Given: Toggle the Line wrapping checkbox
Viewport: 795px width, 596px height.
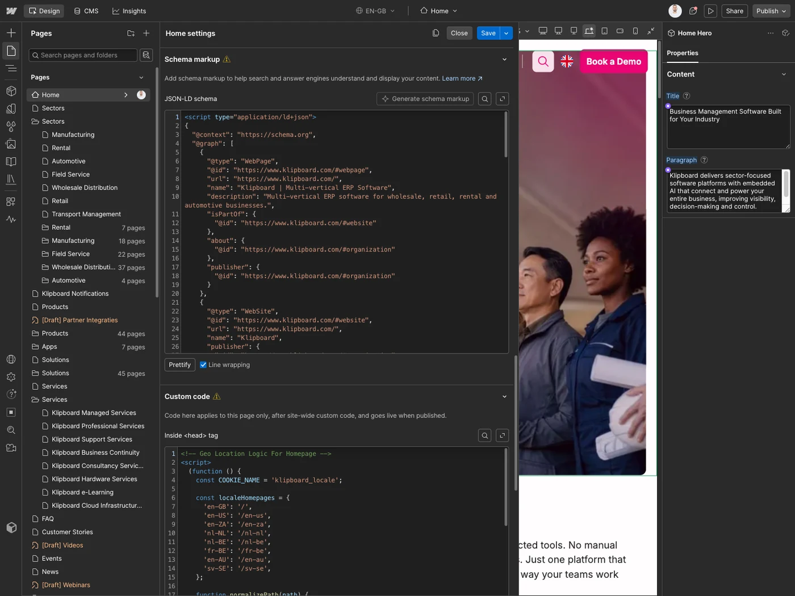Looking at the screenshot, I should point(203,365).
